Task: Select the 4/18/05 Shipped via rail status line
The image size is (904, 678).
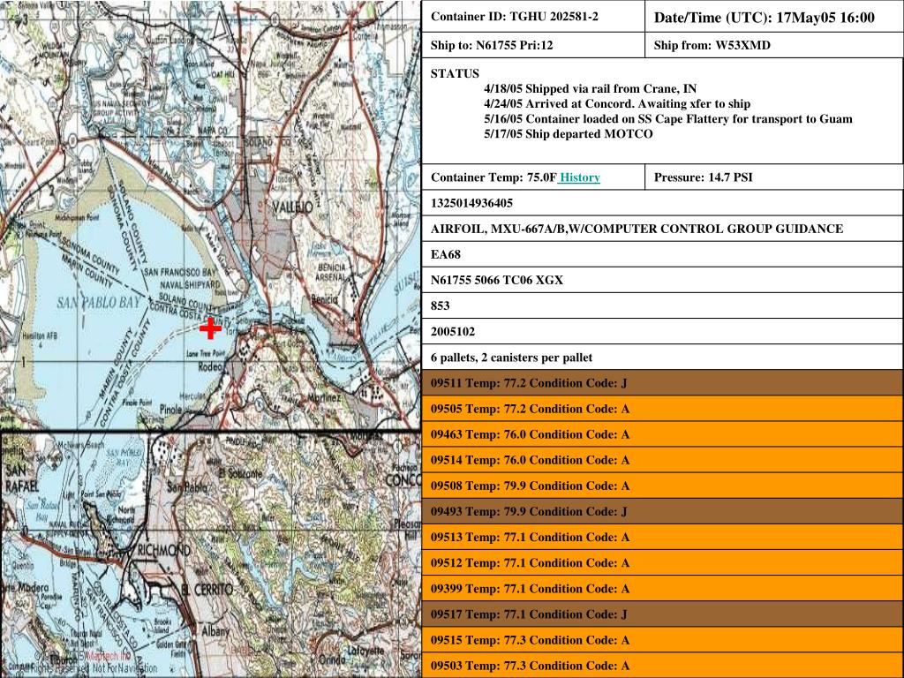Action: click(x=590, y=89)
